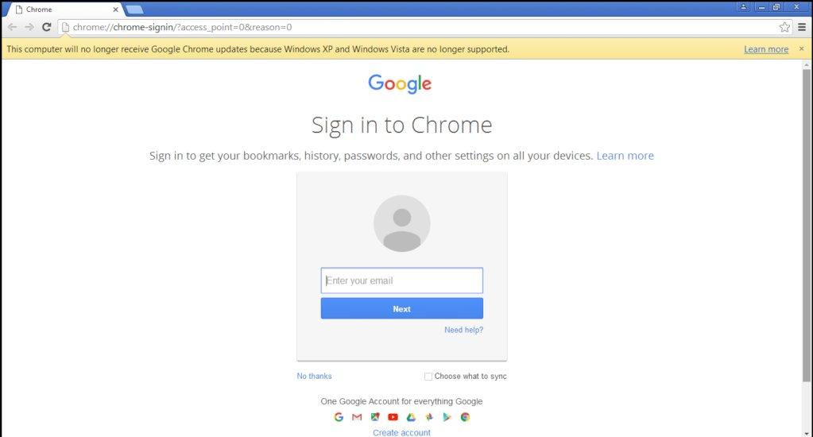Click the Chrome service icon
Image resolution: width=813 pixels, height=437 pixels.
click(465, 417)
